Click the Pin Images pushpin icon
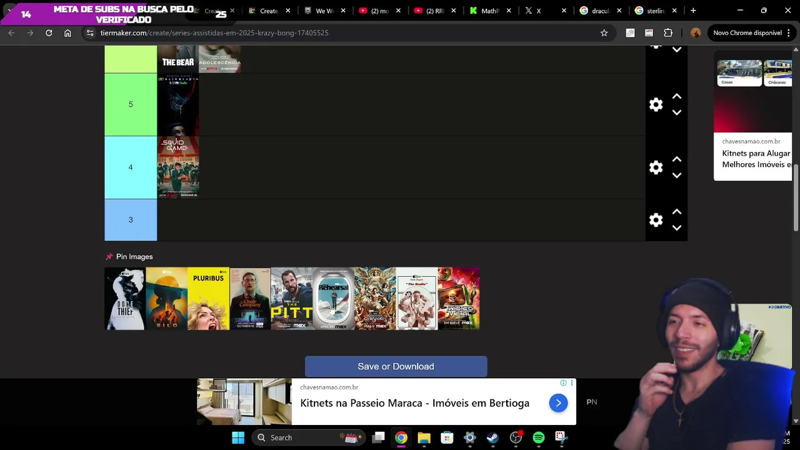 point(109,257)
